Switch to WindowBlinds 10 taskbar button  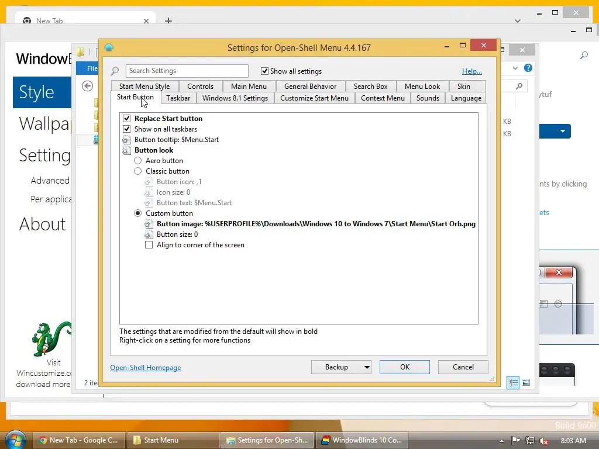point(362,440)
